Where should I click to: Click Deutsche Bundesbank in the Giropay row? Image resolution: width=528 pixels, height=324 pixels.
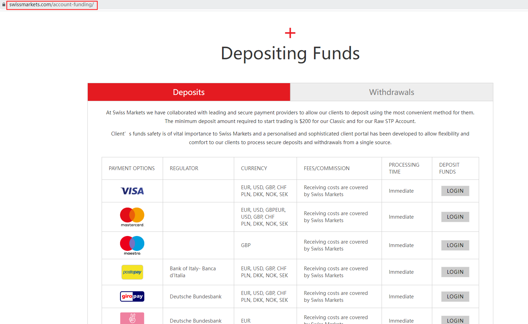(196, 297)
